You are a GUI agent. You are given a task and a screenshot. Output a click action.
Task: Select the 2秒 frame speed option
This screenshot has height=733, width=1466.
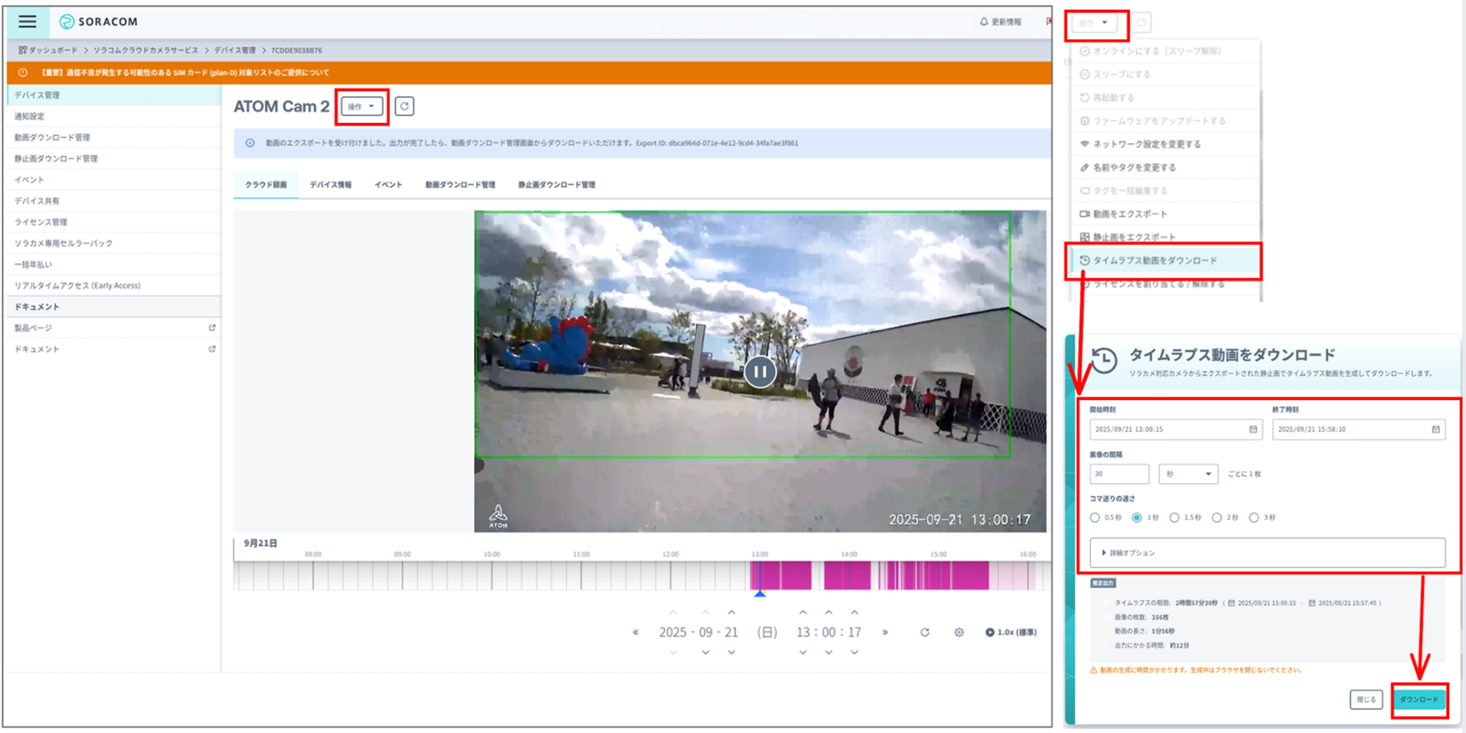1217,518
